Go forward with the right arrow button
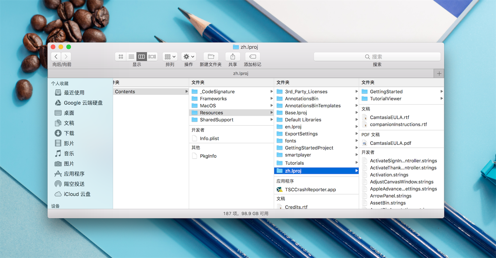Viewport: 496px width, 258px height. coord(66,57)
